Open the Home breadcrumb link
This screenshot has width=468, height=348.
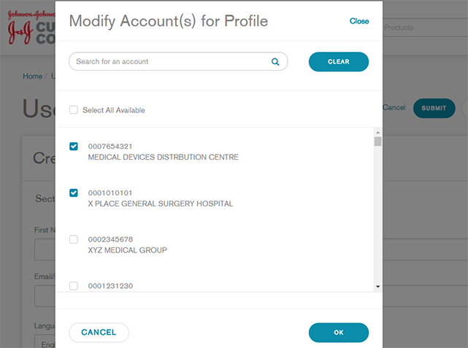(x=32, y=76)
